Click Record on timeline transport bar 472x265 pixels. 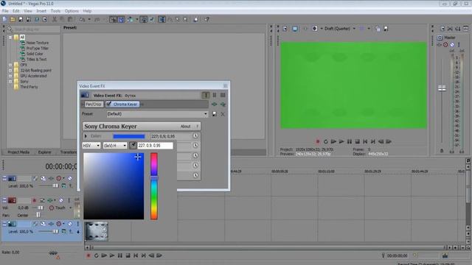[88, 255]
